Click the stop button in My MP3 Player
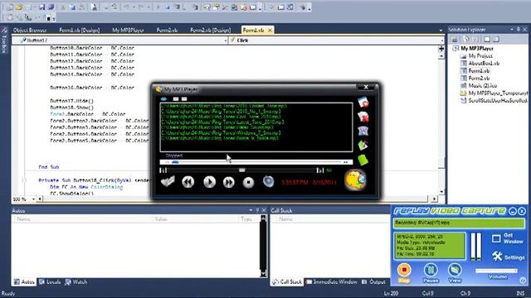The width and height of the screenshot is (531, 298). (248, 182)
